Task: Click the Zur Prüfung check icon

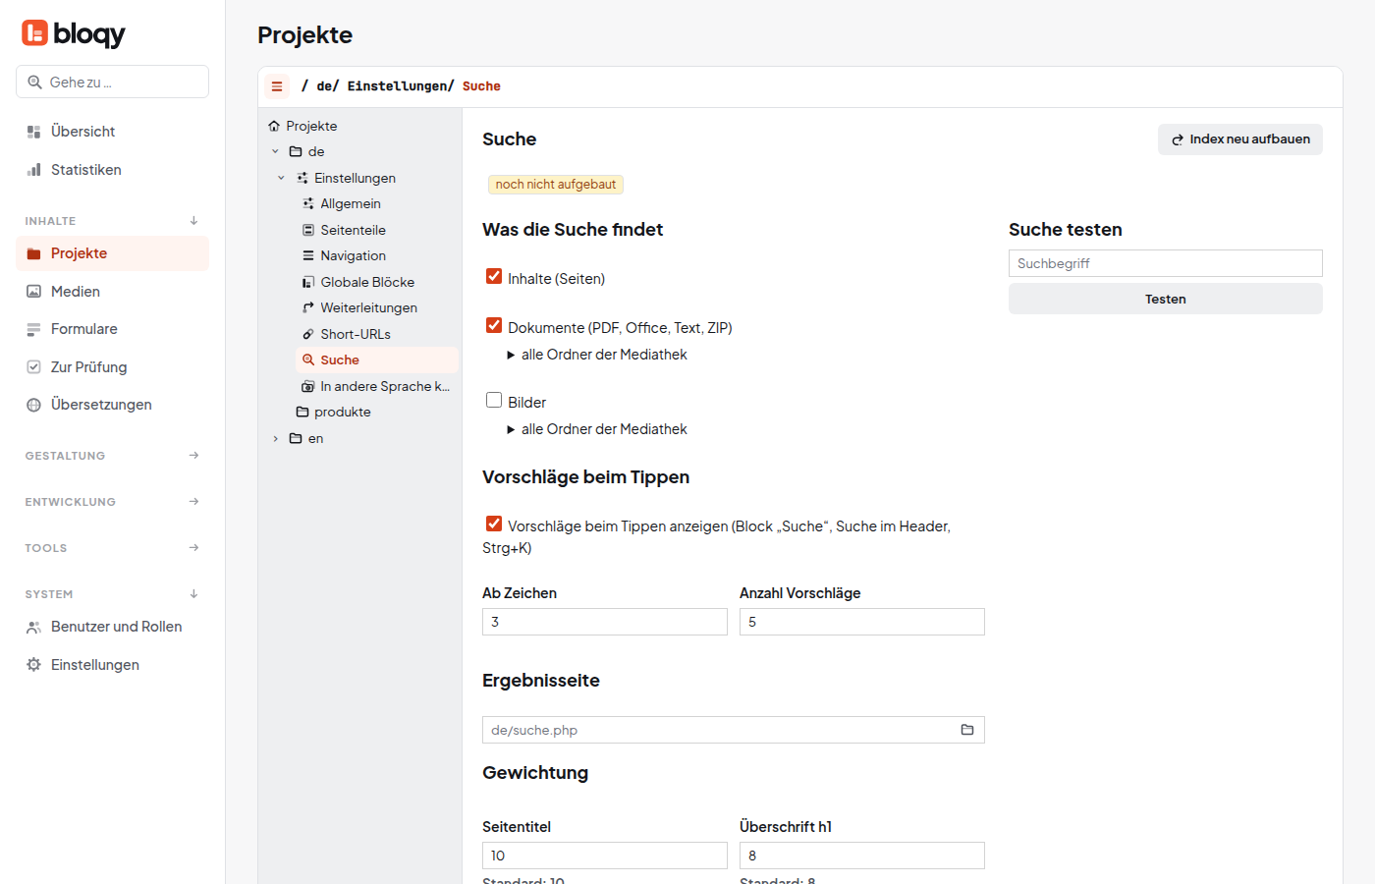Action: [33, 367]
